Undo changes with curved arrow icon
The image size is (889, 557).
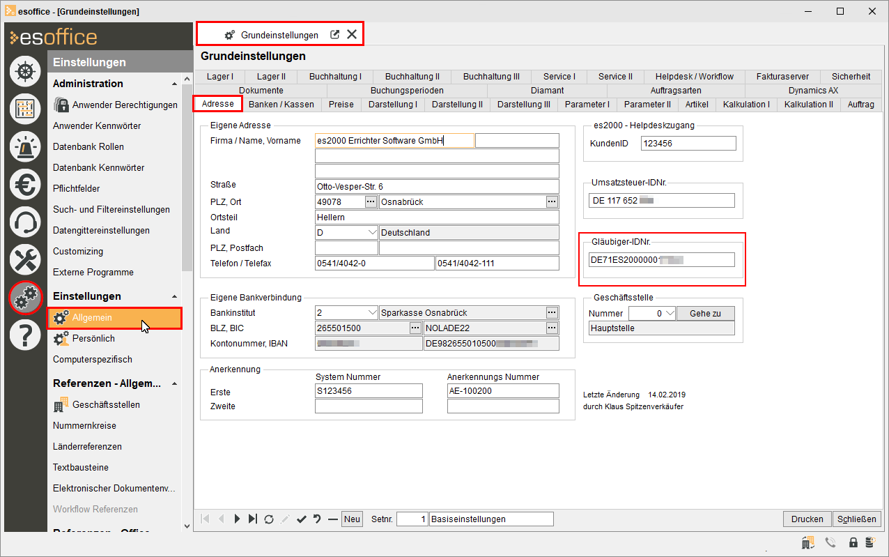[x=317, y=519]
